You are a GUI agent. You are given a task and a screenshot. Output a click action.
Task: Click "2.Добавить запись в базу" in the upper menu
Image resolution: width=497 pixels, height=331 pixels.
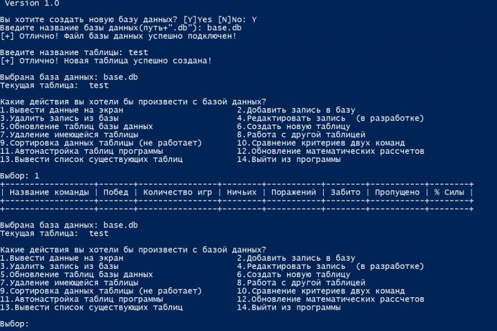pyautogui.click(x=295, y=110)
